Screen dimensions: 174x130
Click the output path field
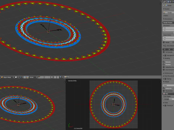pos(169,85)
